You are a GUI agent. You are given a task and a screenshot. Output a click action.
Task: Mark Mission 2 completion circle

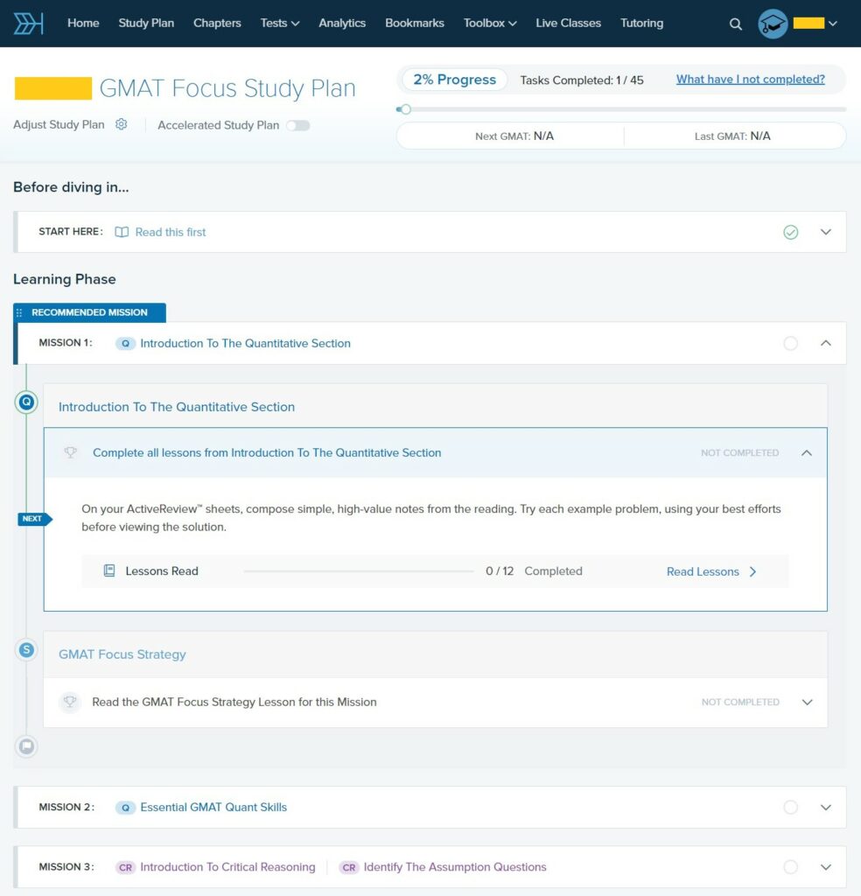coord(791,807)
